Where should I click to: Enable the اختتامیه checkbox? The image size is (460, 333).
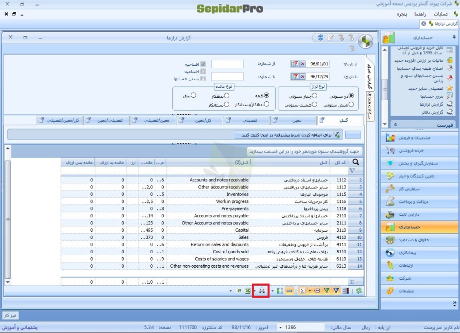click(x=203, y=71)
